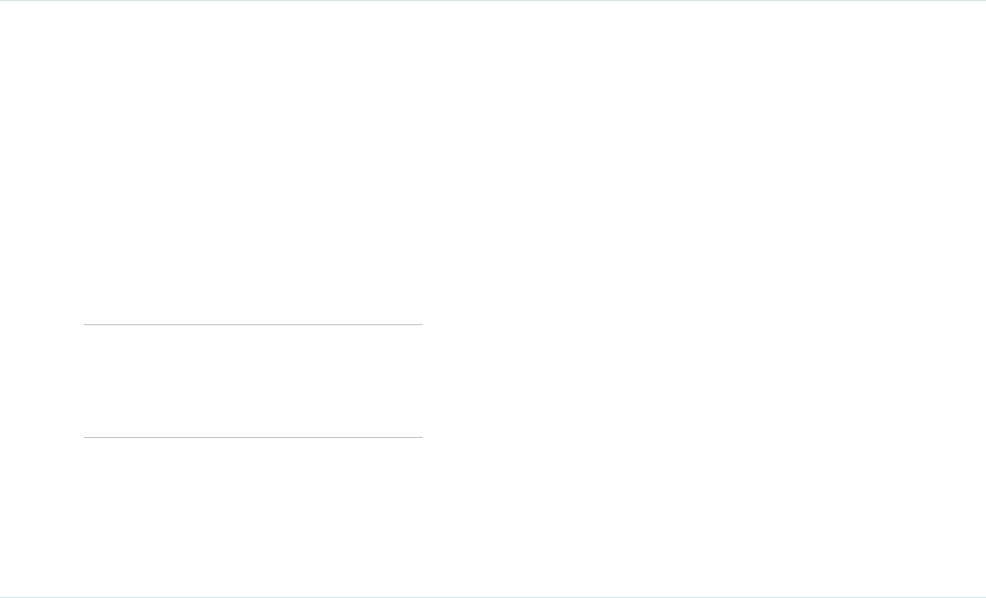Click the thin blue border along the bottom edge
This screenshot has height=598, width=986.
(493, 596)
